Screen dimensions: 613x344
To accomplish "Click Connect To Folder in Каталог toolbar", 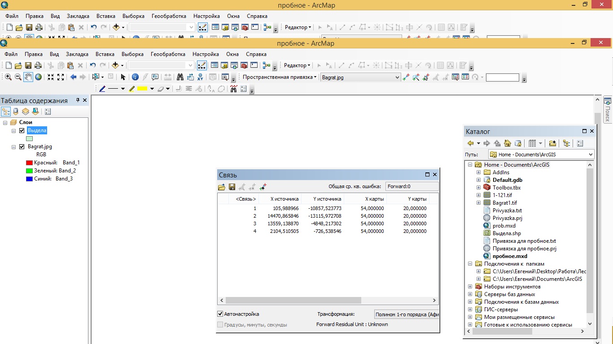I will [552, 143].
